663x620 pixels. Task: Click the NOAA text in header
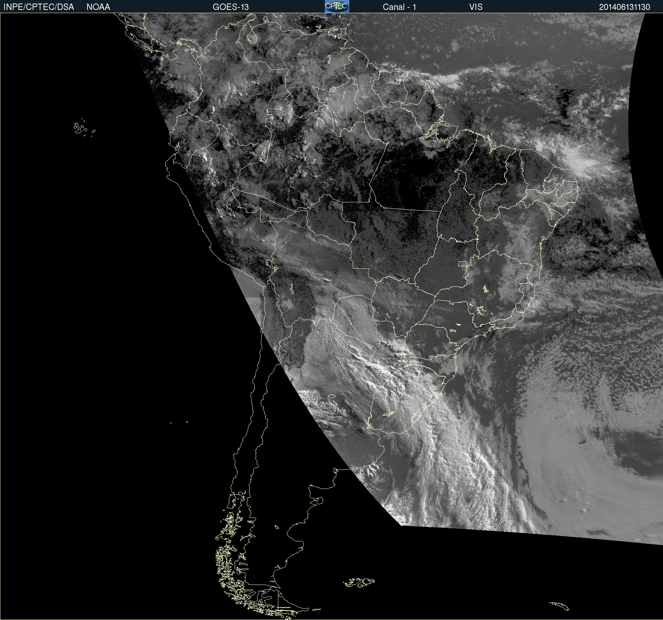98,7
